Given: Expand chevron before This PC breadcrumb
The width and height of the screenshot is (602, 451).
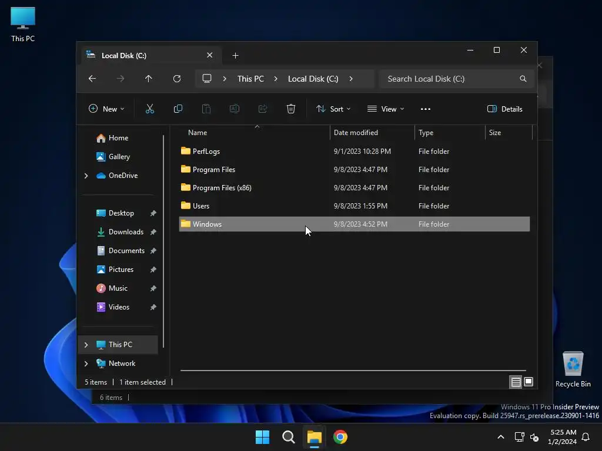Looking at the screenshot, I should point(225,79).
